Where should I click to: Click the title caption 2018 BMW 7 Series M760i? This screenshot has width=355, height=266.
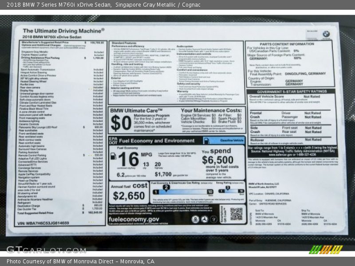pyautogui.click(x=59, y=5)
